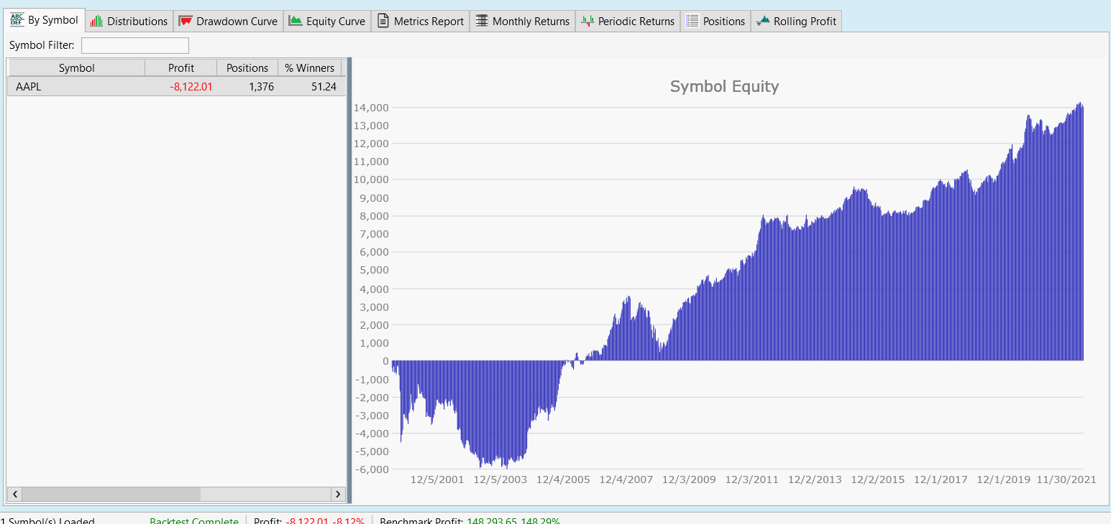Click the Positions list icon
Viewport: 1111px width, 524px height.
692,22
